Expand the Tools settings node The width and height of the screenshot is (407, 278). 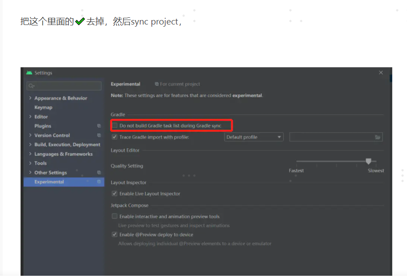point(30,163)
